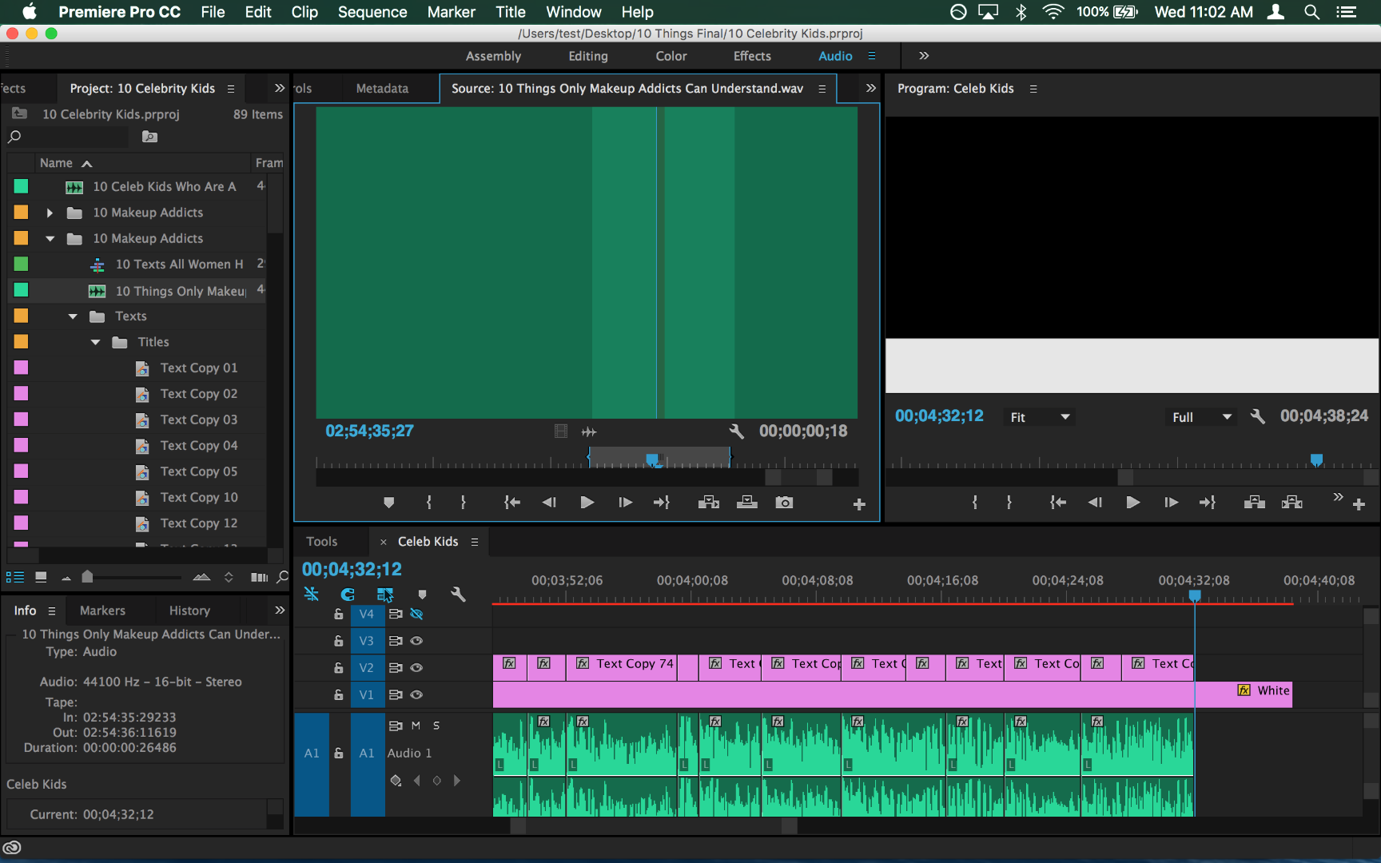The height and width of the screenshot is (863, 1381).
Task: Add marker in timeline header
Action: (x=422, y=595)
